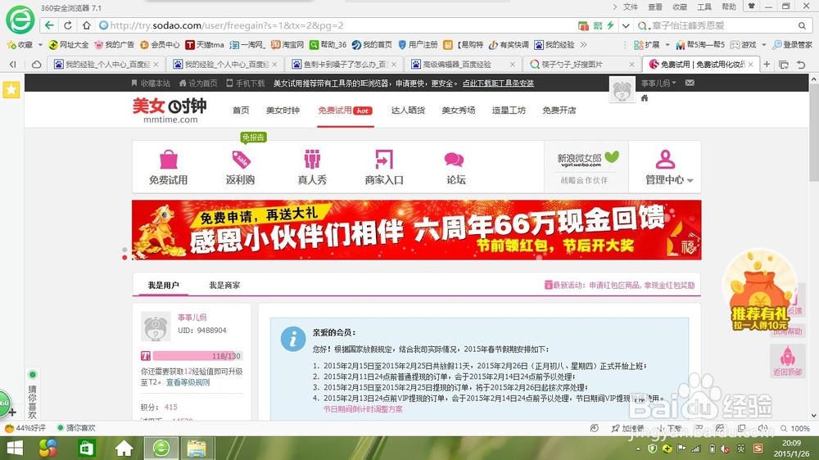The height and width of the screenshot is (460, 819).
Task: Click the red anniversary banner
Action: point(416,230)
